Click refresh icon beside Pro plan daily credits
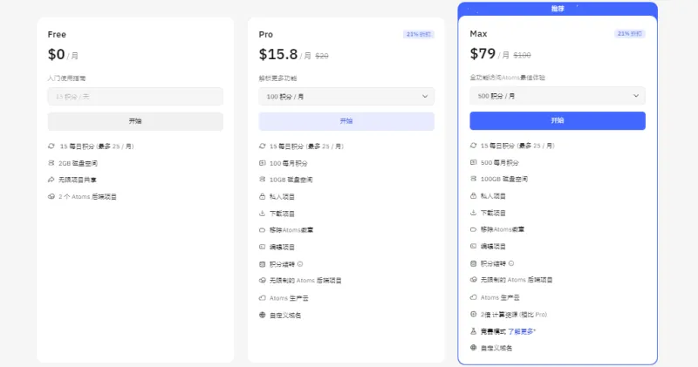The height and width of the screenshot is (367, 698). click(263, 146)
